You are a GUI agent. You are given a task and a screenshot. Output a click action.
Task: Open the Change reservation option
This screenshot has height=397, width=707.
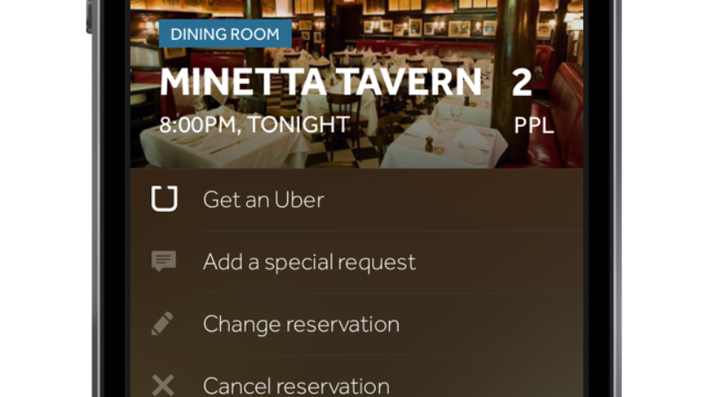(x=357, y=324)
